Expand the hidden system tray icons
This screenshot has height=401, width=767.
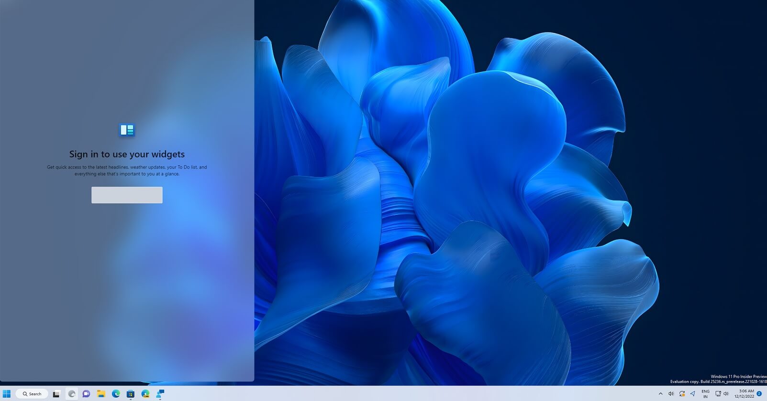(x=661, y=394)
